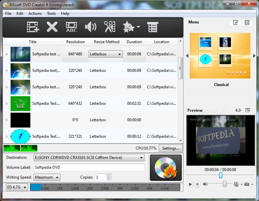Screen dimensions: 259x201
Task: Click the file list scrollbar thumb
Action: [180, 68]
